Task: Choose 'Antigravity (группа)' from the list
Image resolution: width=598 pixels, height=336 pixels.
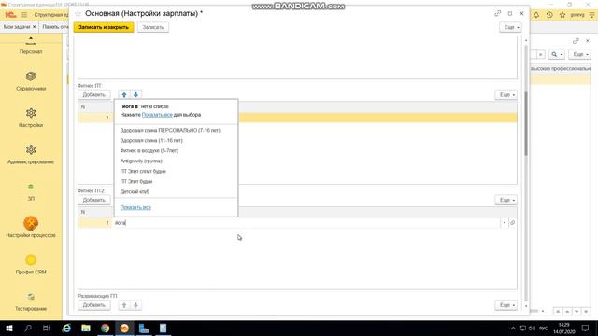Action: (141, 161)
